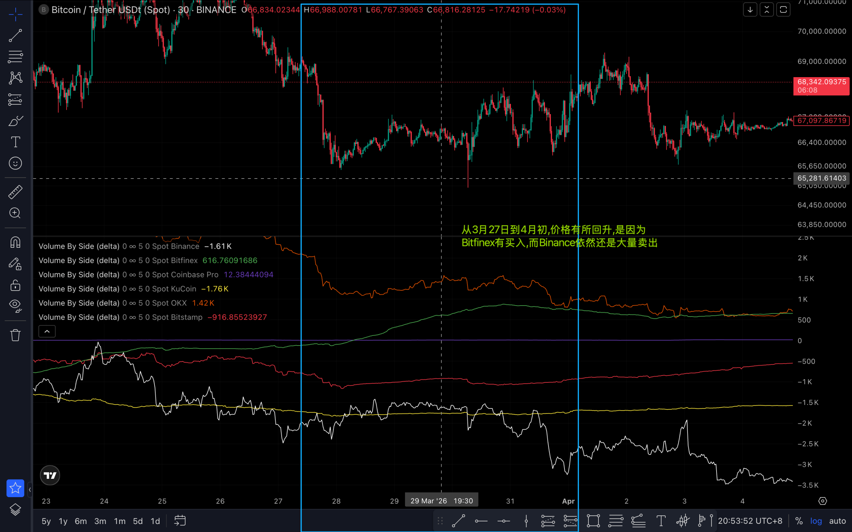Click the 20:53:52 UTC+8 timezone button

(750, 521)
